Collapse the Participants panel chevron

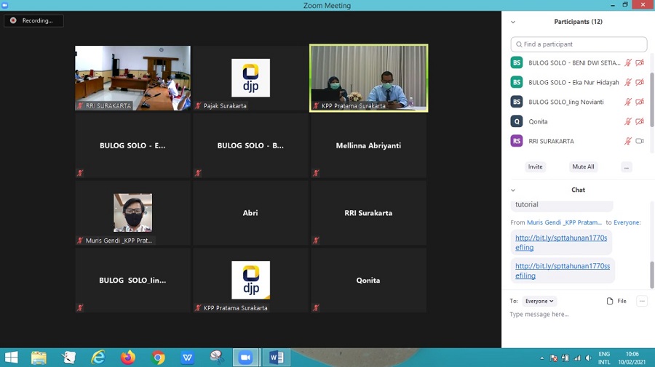tap(513, 22)
